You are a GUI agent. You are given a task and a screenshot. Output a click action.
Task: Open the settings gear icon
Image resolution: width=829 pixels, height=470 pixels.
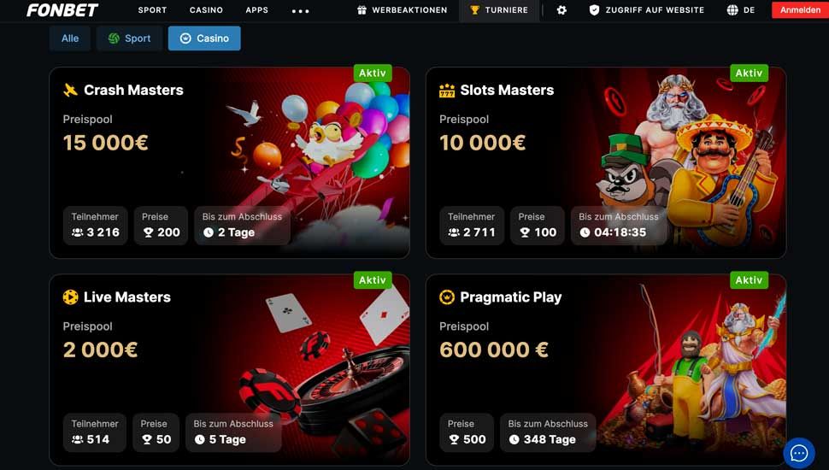[561, 10]
